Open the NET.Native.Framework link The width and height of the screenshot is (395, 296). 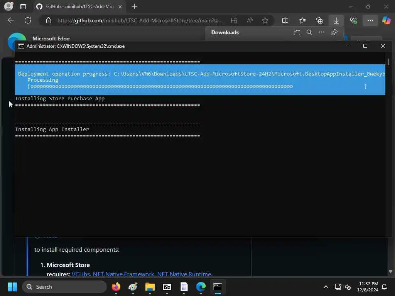tap(123, 274)
